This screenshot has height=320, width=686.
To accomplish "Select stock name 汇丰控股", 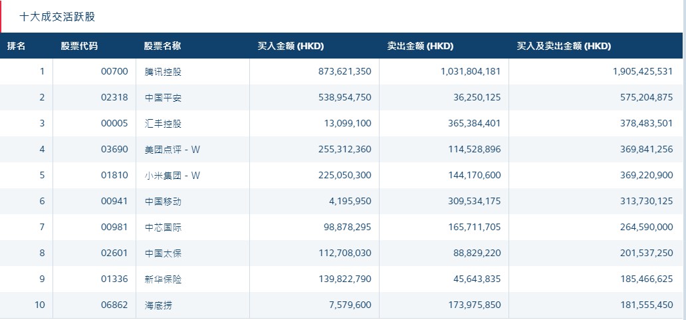I will (163, 124).
